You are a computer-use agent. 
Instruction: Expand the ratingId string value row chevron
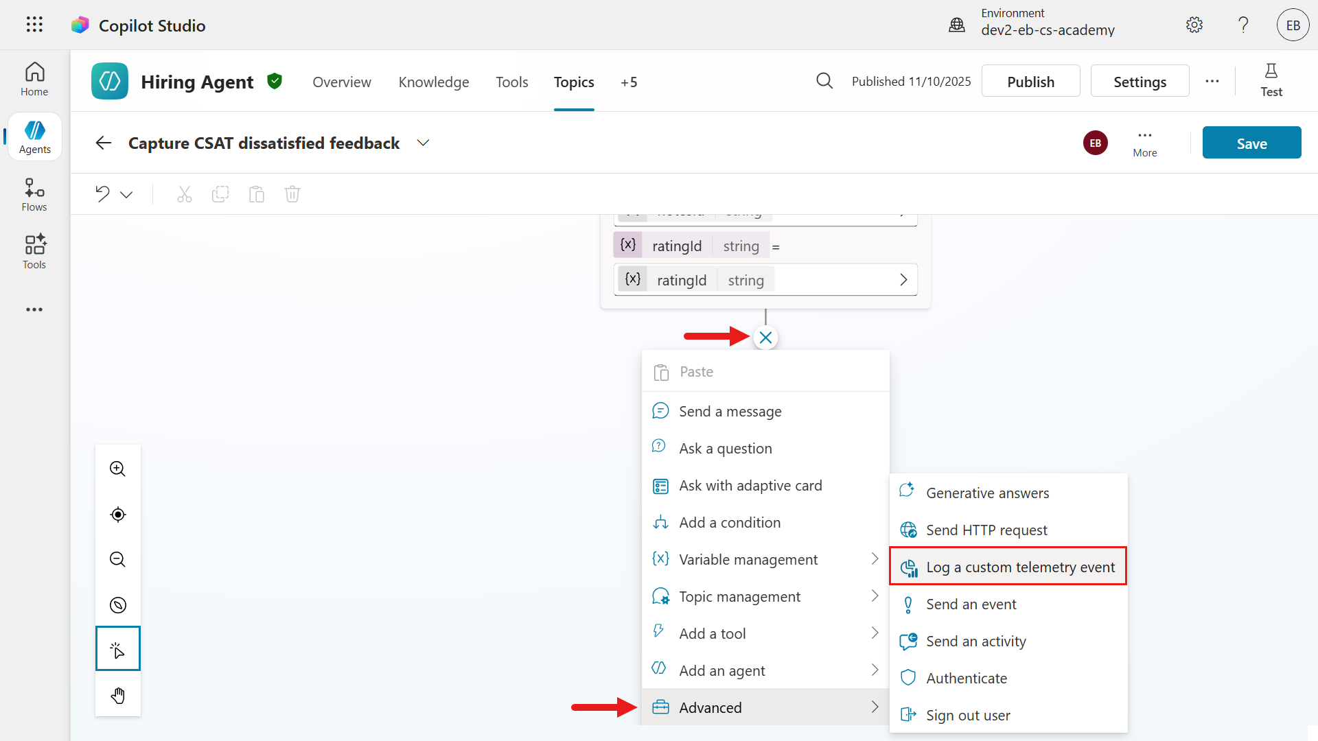[x=902, y=279]
